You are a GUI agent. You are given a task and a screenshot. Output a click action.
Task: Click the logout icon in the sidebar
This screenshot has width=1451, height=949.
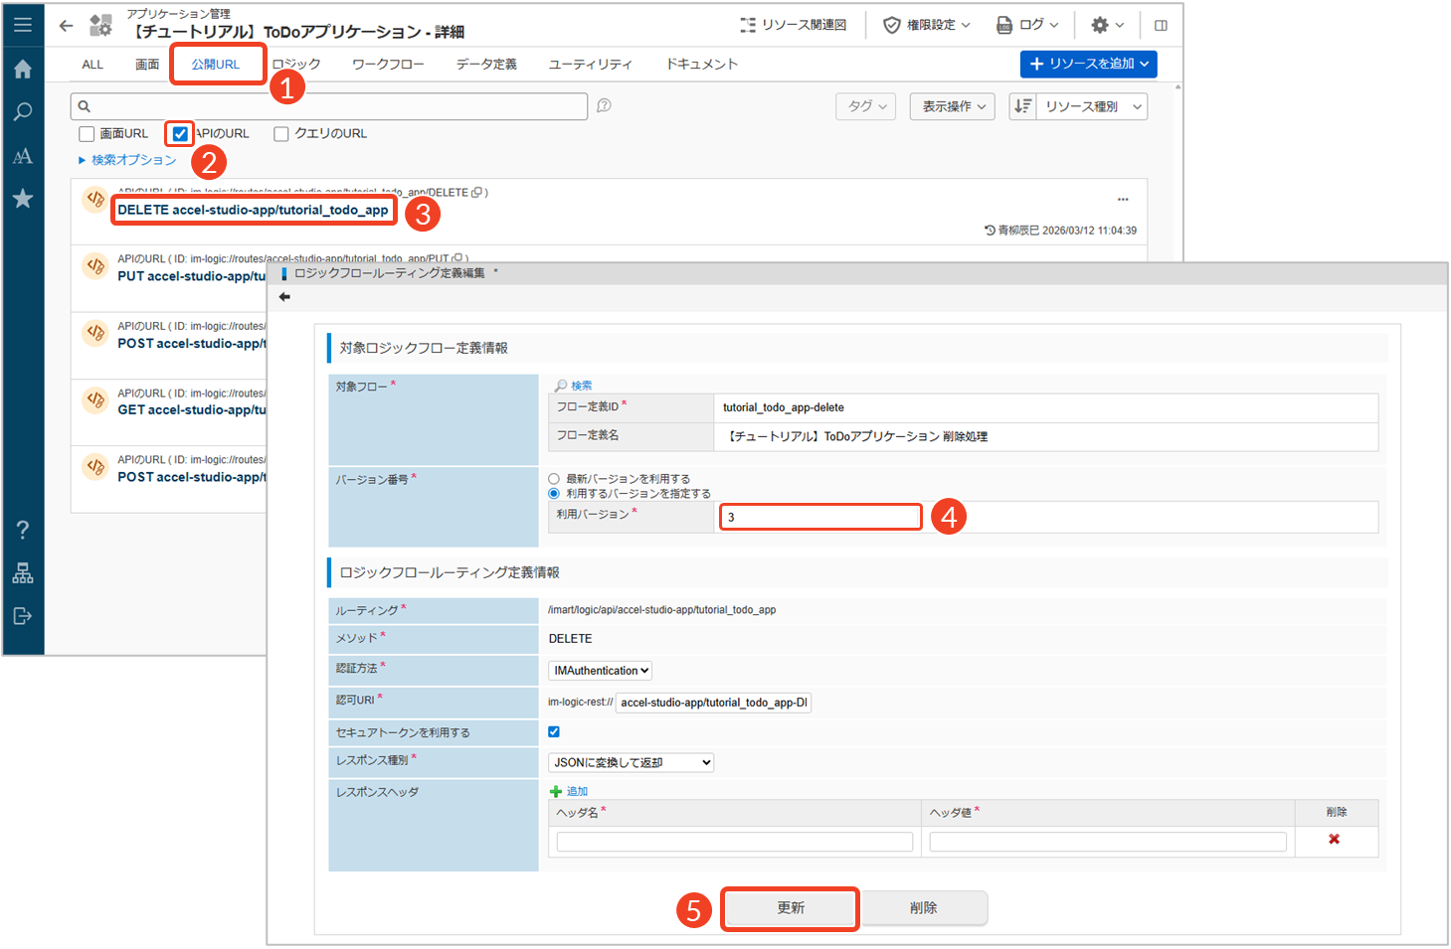[x=23, y=616]
